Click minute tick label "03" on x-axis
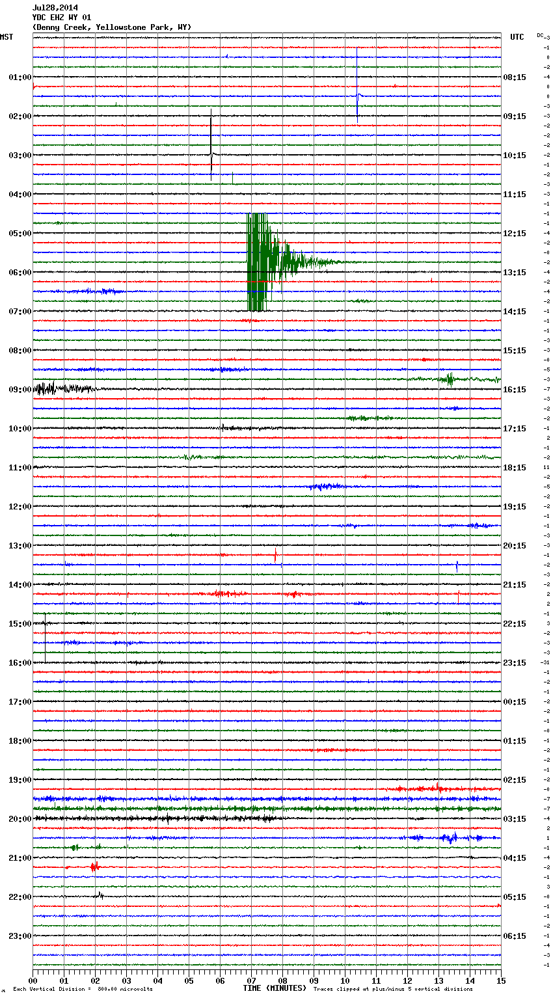Viewport: 553px width, 998px height. coord(127,980)
